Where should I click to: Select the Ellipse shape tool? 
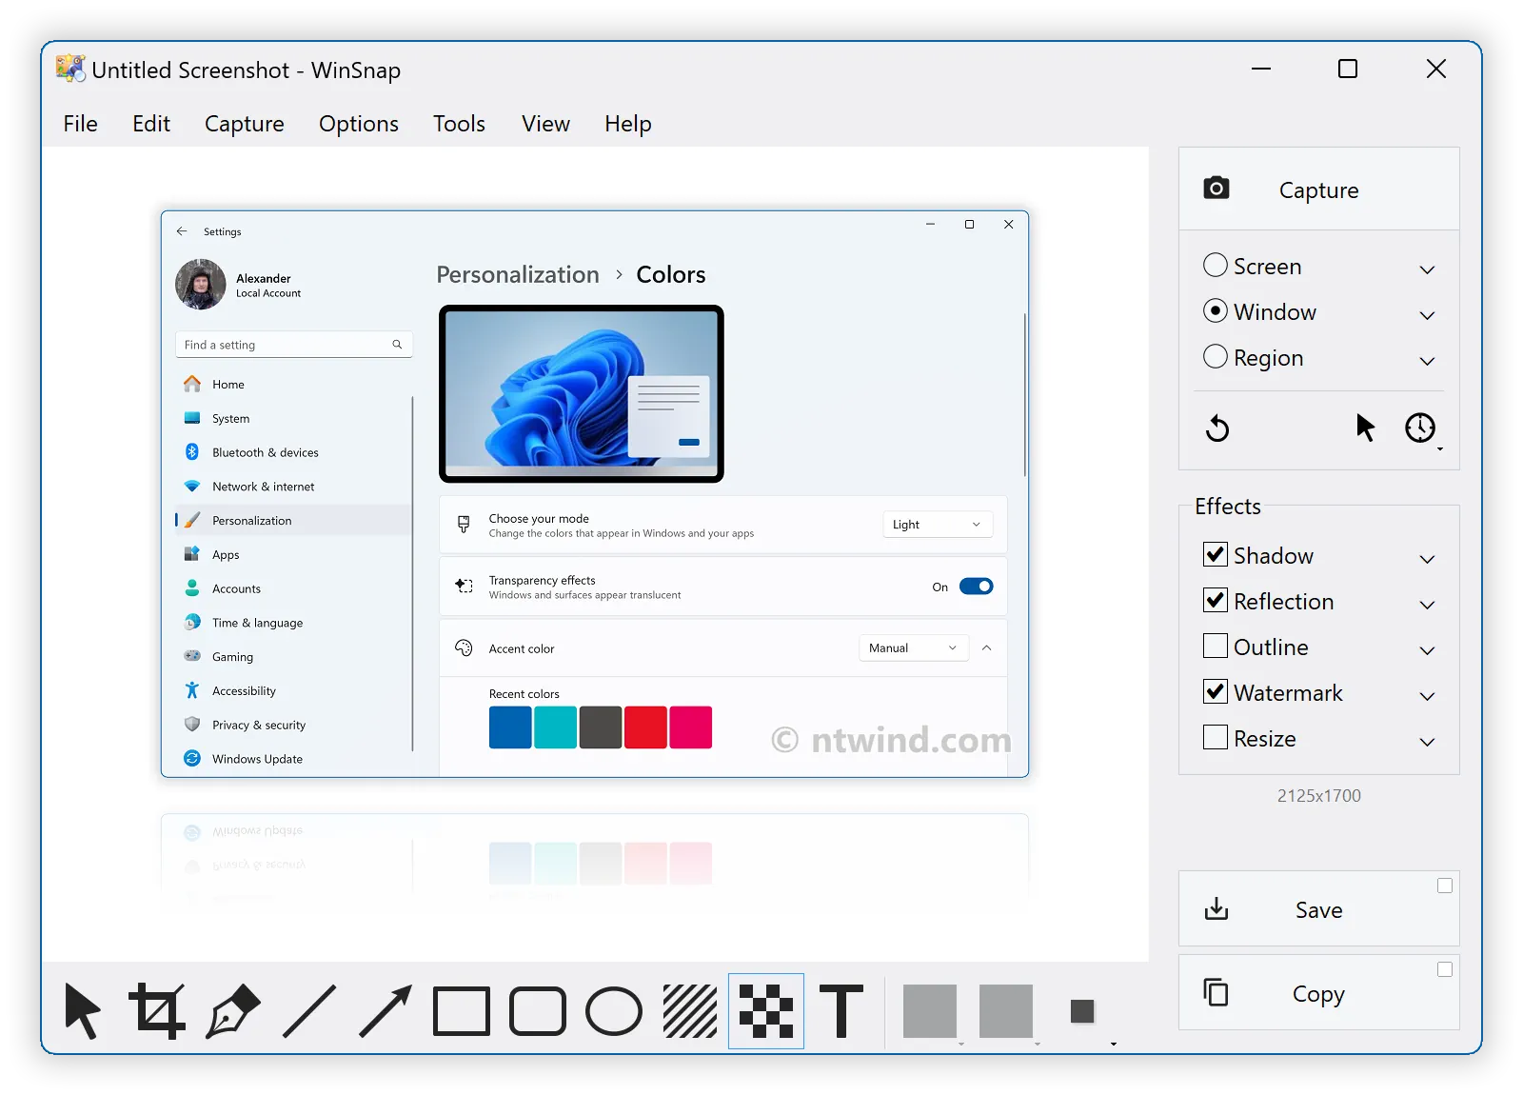click(614, 1011)
